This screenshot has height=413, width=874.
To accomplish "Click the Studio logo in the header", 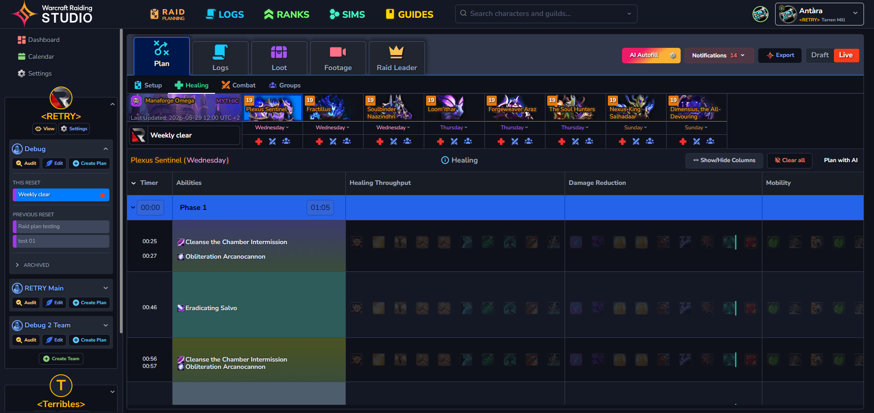I will click(x=52, y=14).
